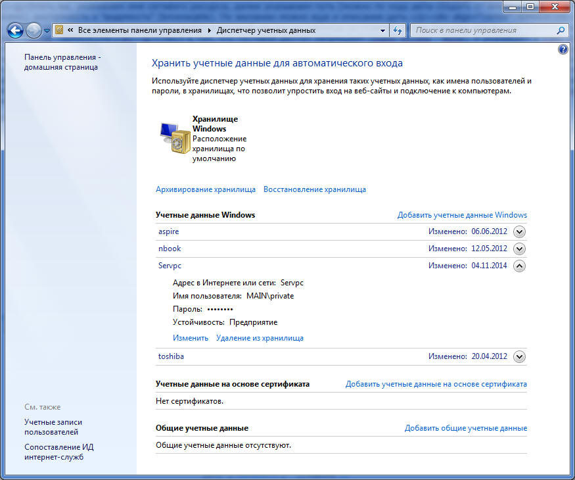Image resolution: width=575 pixels, height=480 pixels.
Task: Click the Forward navigation arrow
Action: [x=34, y=30]
